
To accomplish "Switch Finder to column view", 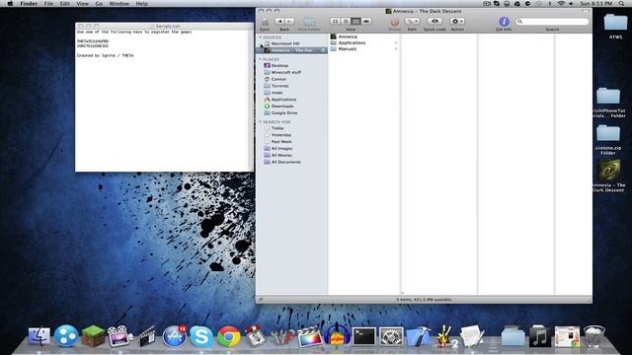I will coord(355,21).
